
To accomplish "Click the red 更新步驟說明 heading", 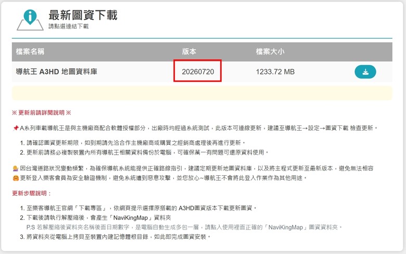I will 31,193.
